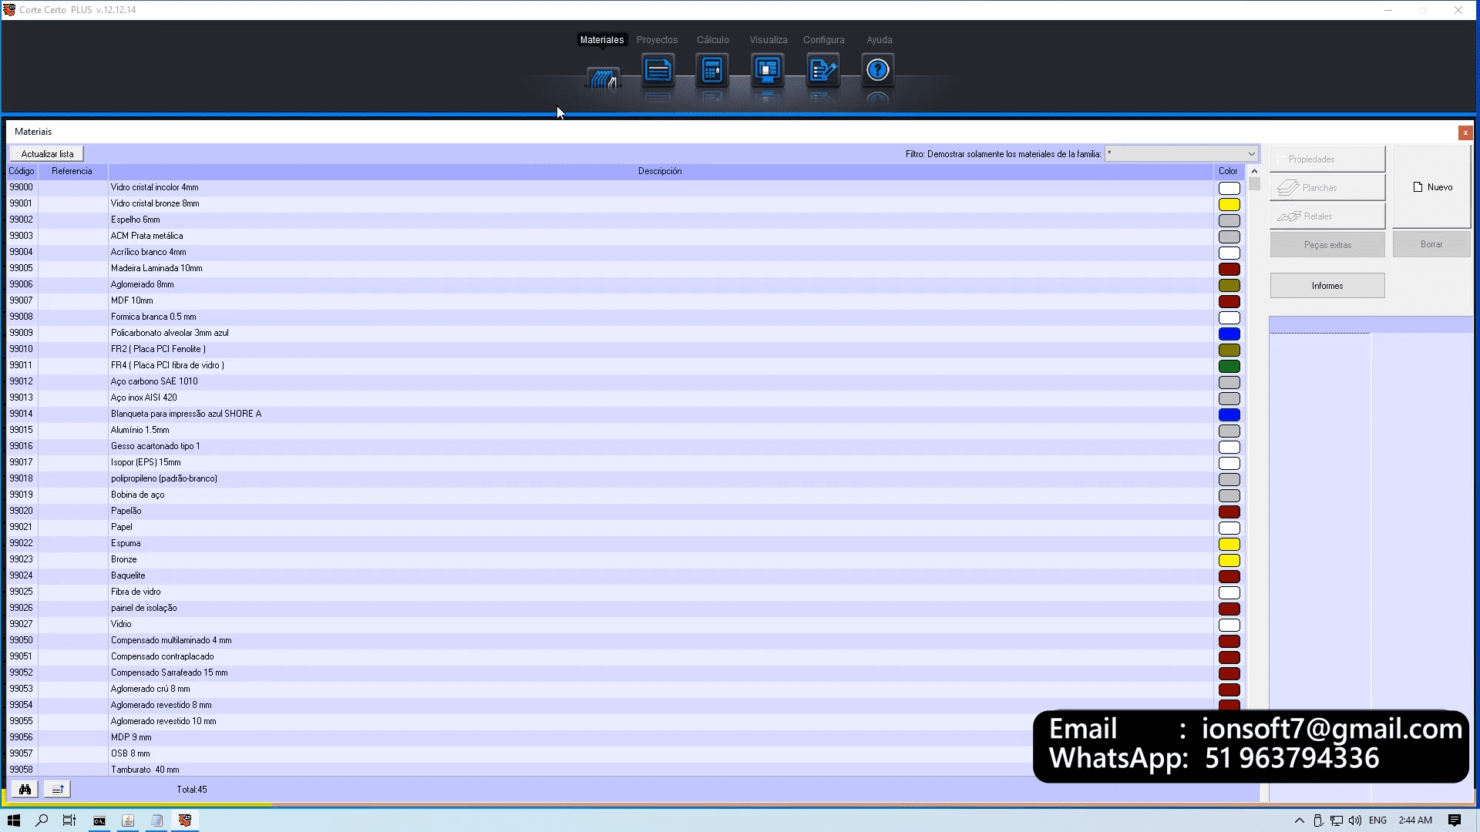Click the blue swatch for Policarbonato alveolar
Viewport: 1480px width, 832px height.
[1229, 334]
